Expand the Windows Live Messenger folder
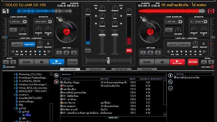The image size is (217, 122). 14,84
